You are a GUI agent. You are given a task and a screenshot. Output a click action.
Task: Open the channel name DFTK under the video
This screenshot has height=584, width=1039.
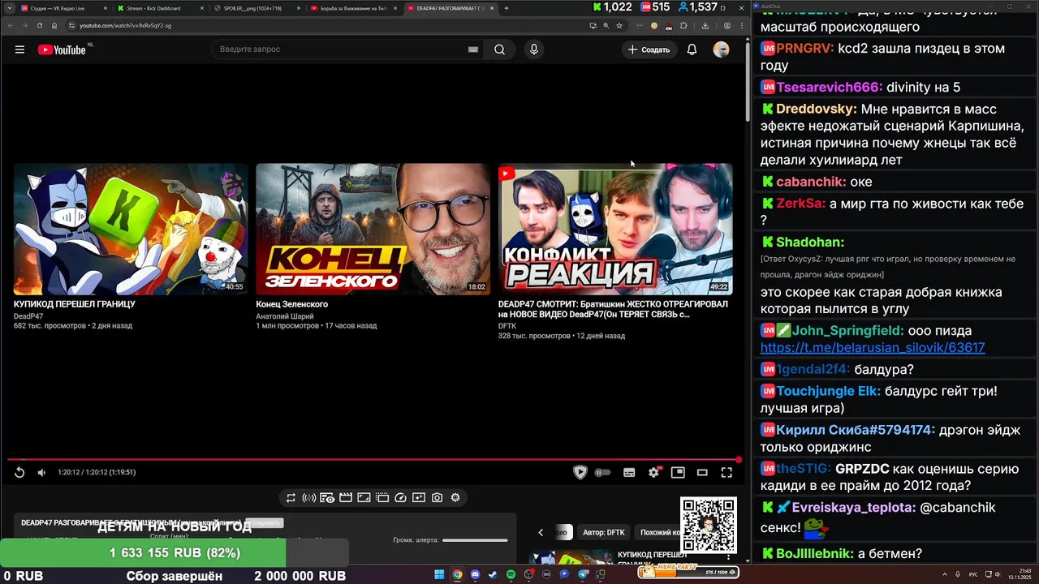[x=507, y=326]
